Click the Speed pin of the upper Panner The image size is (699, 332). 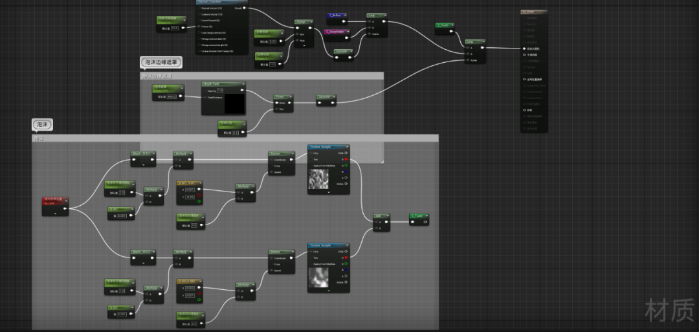point(271,172)
